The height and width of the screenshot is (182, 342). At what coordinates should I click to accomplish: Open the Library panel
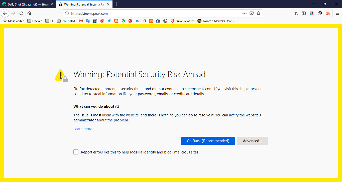point(296,13)
